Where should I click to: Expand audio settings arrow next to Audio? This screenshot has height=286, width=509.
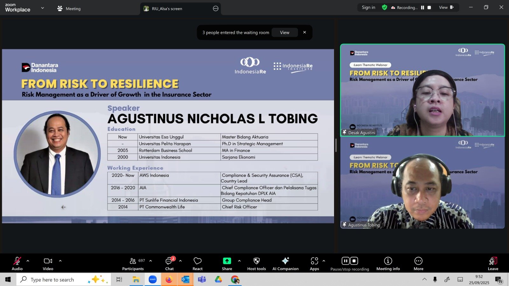tap(28, 261)
